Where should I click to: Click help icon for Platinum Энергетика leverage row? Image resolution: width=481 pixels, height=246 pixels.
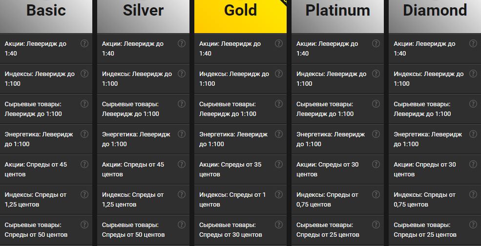(x=376, y=134)
